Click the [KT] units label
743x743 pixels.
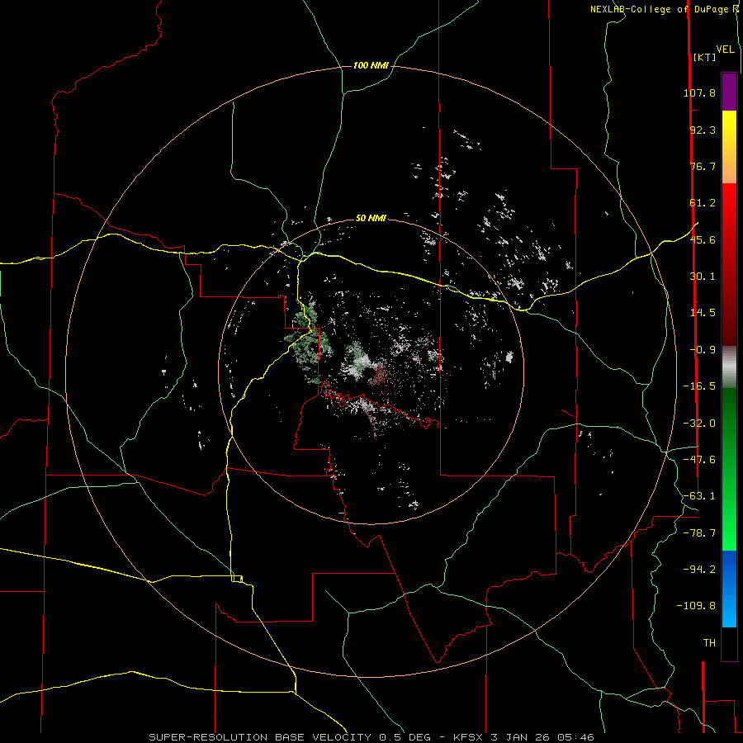(x=704, y=57)
